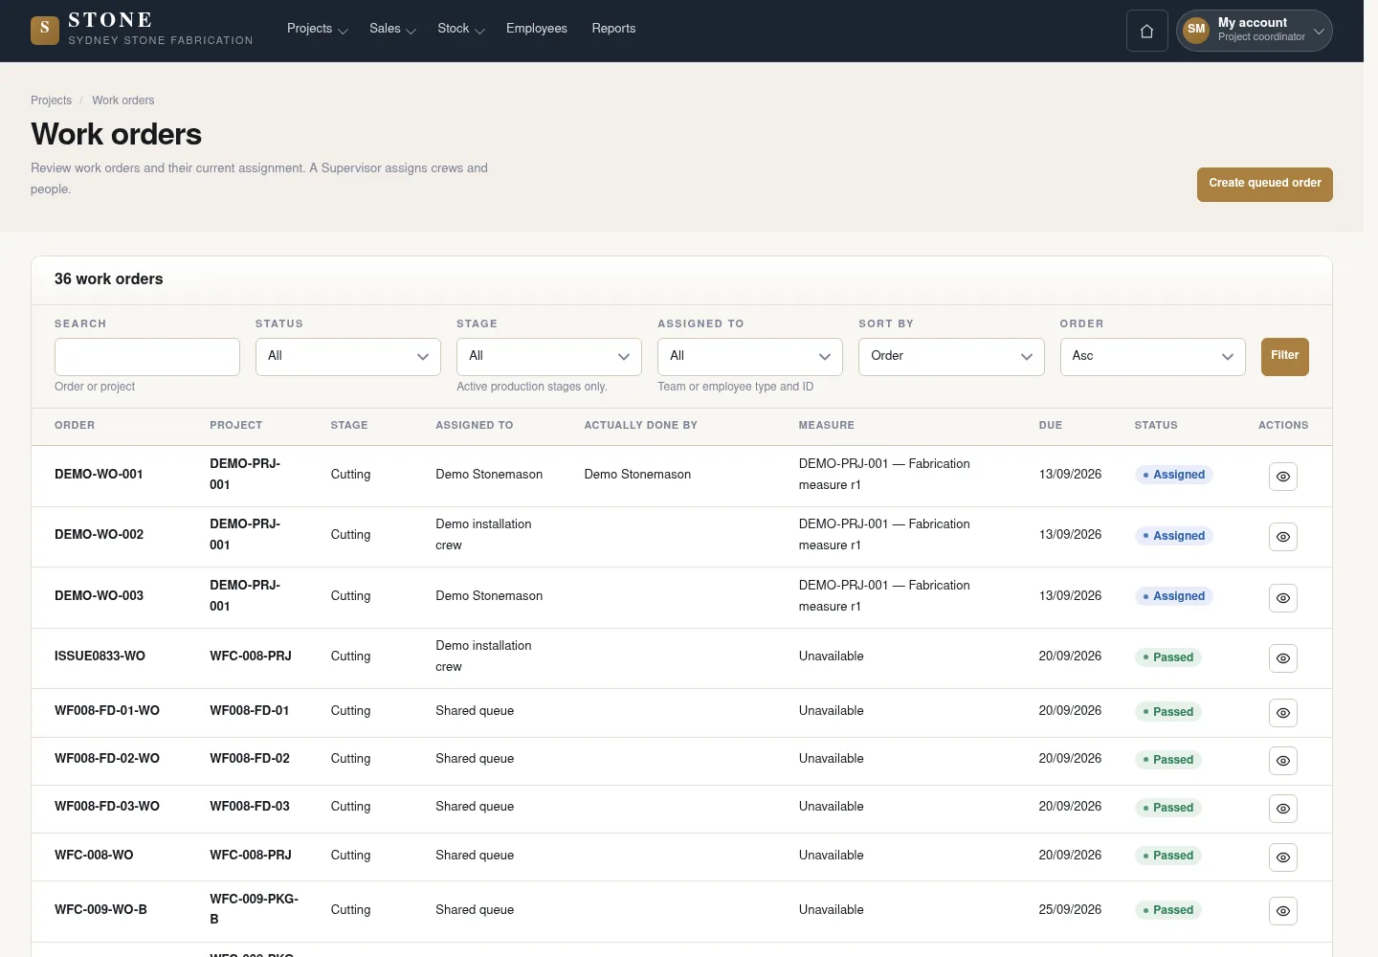Open the Stage filter dropdown

coord(548,356)
